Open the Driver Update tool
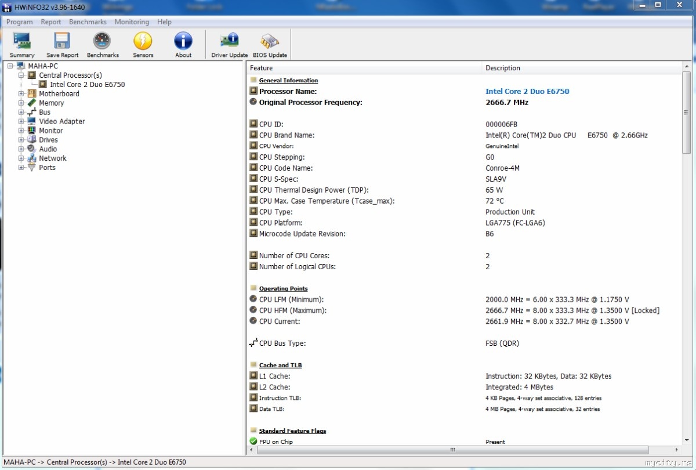 (229, 44)
